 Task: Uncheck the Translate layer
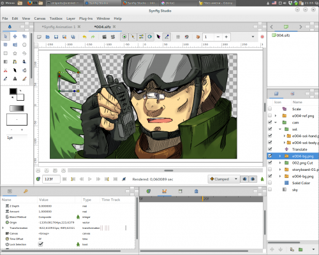[270, 149]
